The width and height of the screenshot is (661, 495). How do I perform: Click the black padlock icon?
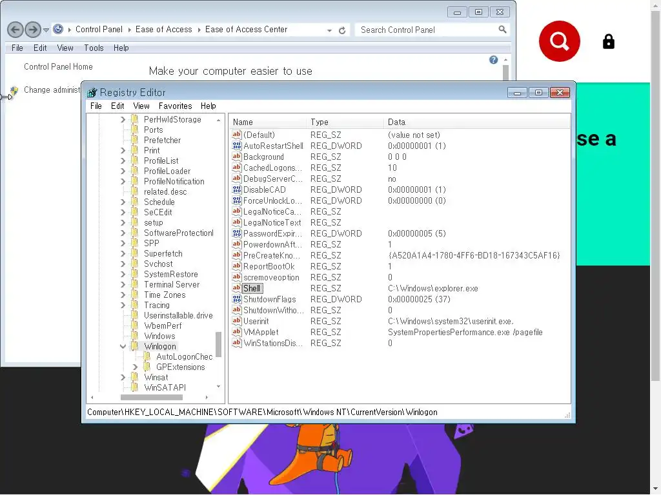coord(608,42)
